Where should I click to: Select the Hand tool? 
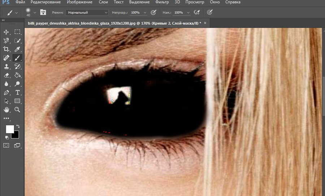6,110
